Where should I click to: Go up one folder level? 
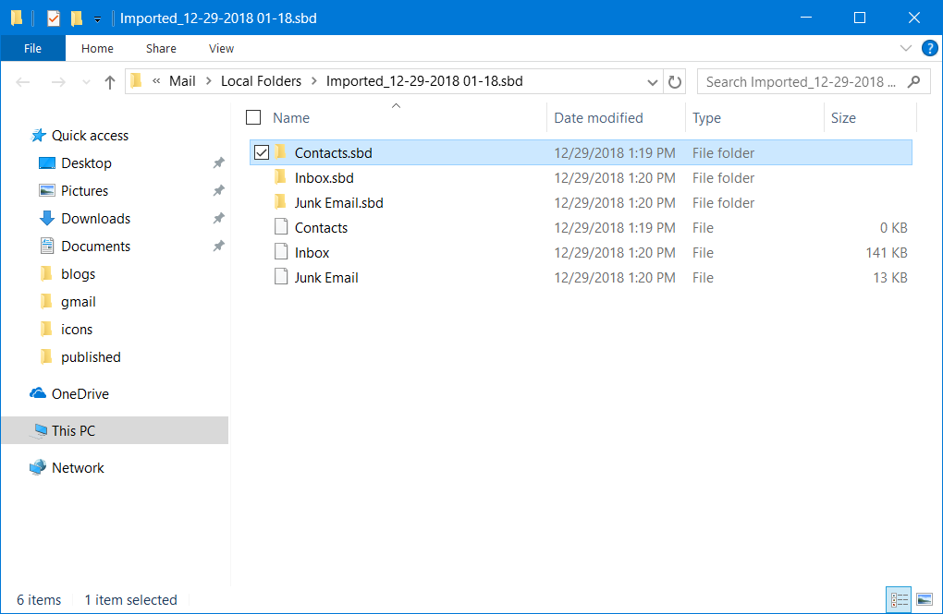pos(109,81)
